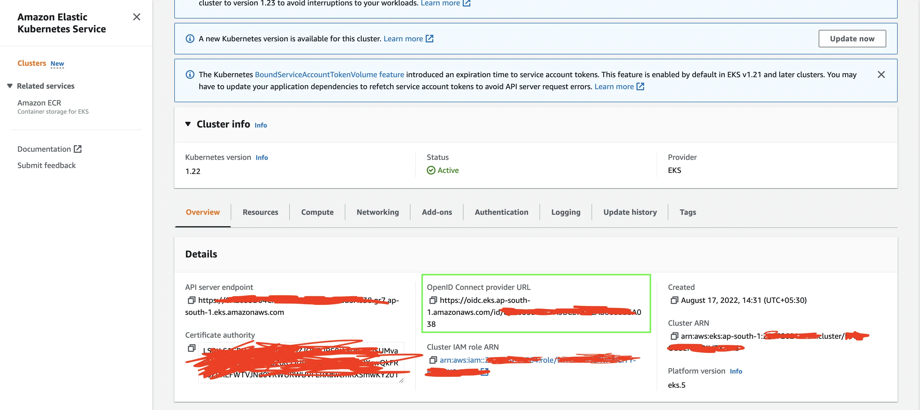Image resolution: width=920 pixels, height=410 pixels.
Task: Click external link icon in top 1.23 banner
Action: (467, 3)
